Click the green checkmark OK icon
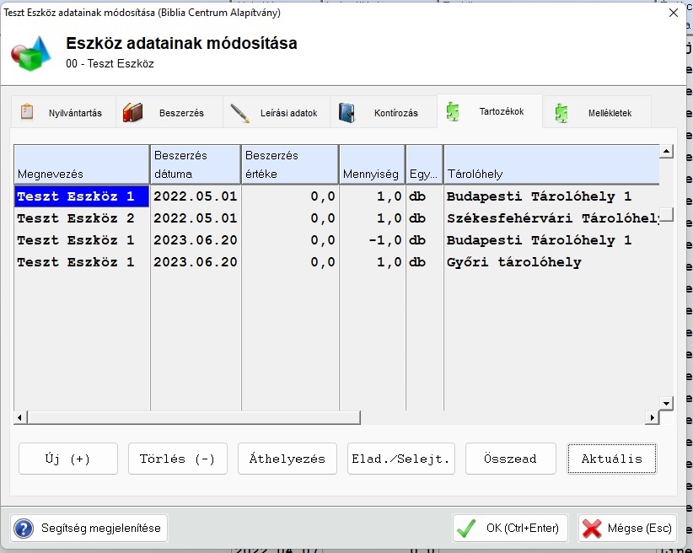Image resolution: width=693 pixels, height=553 pixels. [465, 529]
